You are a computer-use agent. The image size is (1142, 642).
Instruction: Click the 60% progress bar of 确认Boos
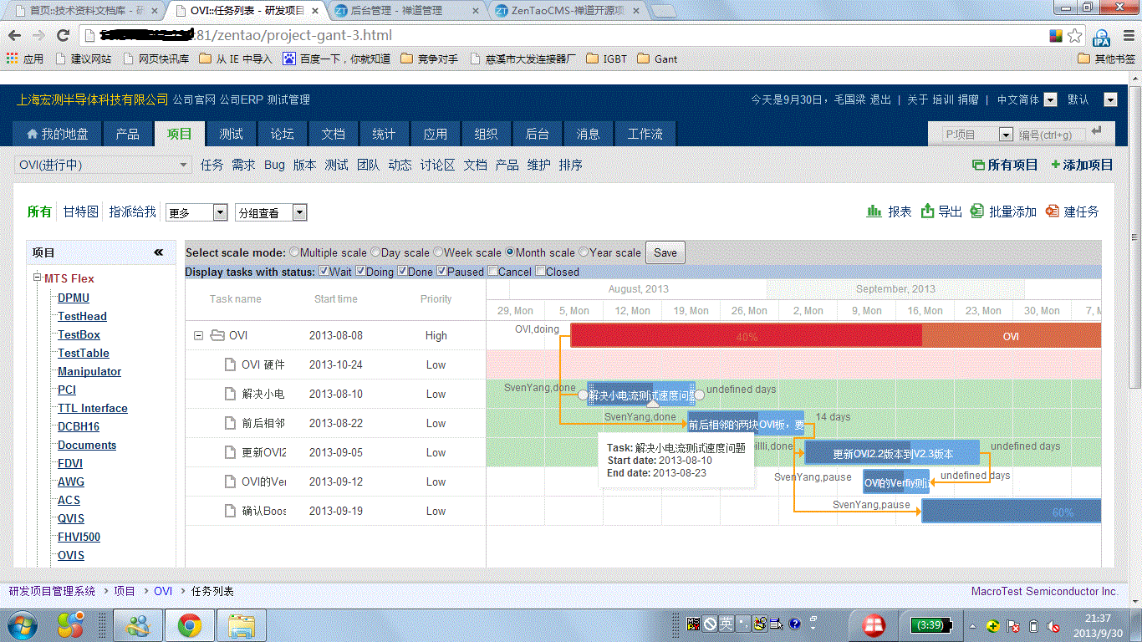[1012, 512]
